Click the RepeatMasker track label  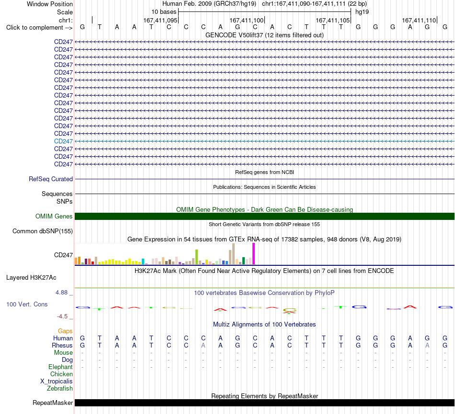(53, 403)
